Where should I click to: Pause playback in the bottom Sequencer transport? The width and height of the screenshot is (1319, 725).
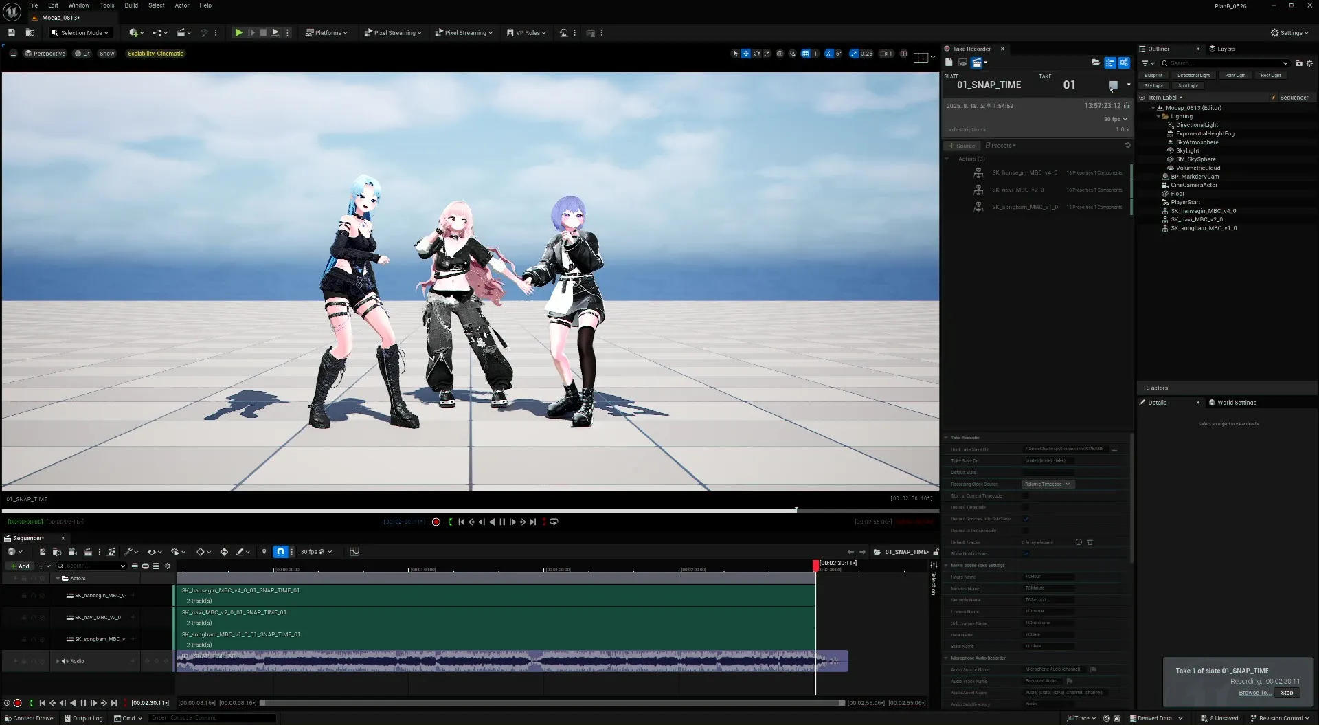tap(83, 703)
